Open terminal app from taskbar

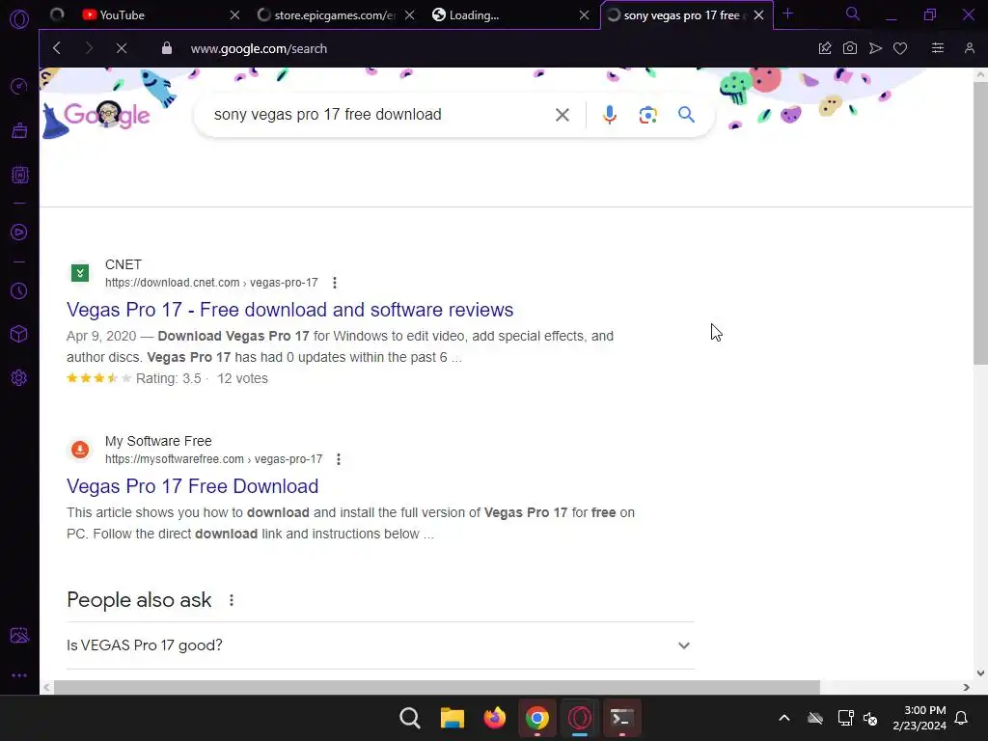point(622,718)
